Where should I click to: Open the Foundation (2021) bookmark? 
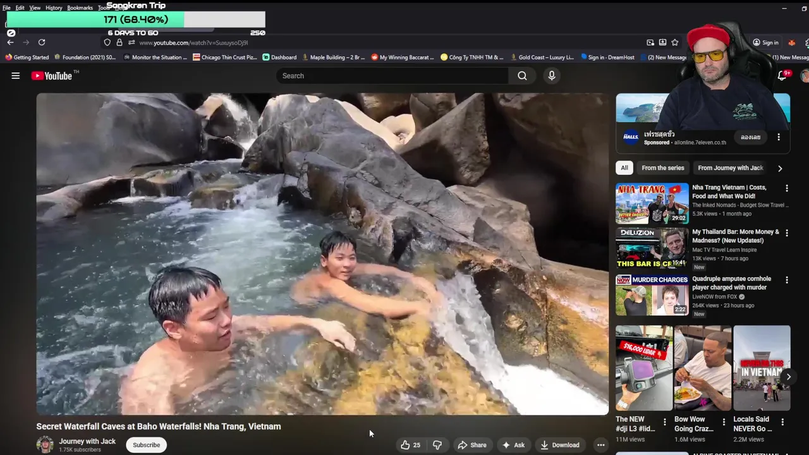[85, 57]
